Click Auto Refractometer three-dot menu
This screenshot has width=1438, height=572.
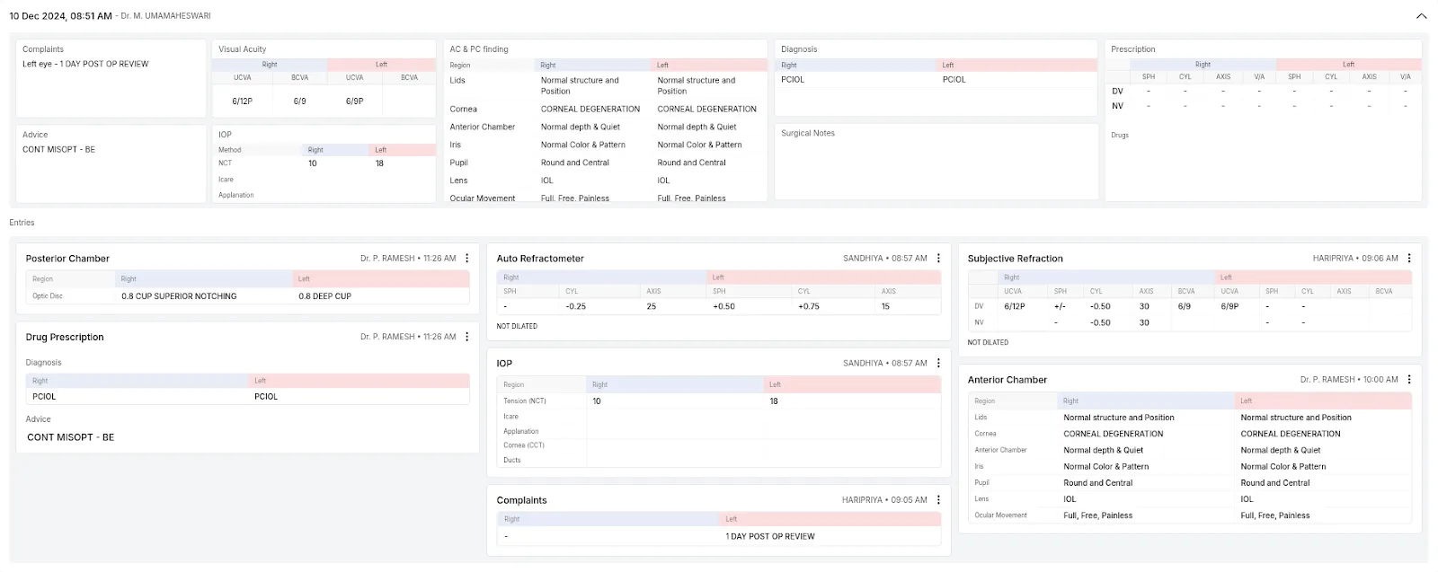click(938, 259)
